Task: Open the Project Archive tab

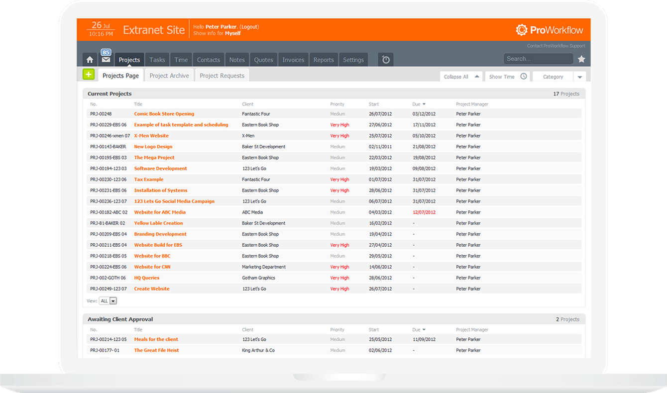Action: tap(169, 76)
